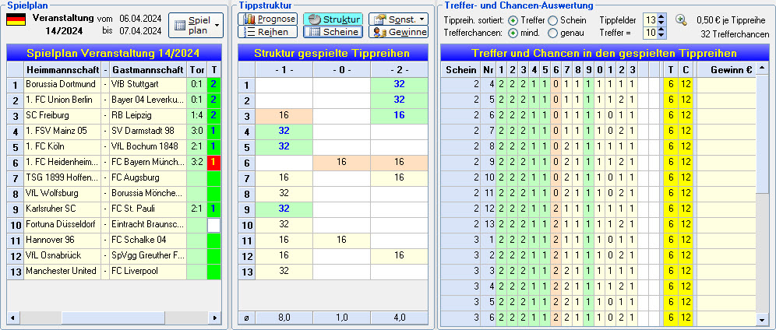Image resolution: width=776 pixels, height=330 pixels.
Task: Click the Nr value 13 in Treffer table
Action: tap(489, 224)
